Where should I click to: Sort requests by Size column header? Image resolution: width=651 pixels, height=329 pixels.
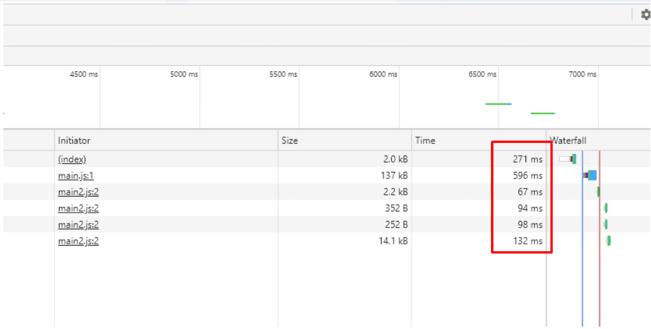click(x=290, y=140)
